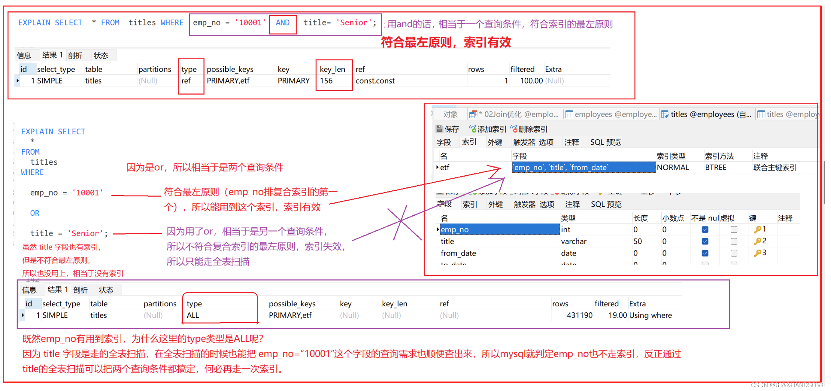The width and height of the screenshot is (831, 391).
Task: Open the SQL 预览 tab above the etf index row
Action: 605,142
